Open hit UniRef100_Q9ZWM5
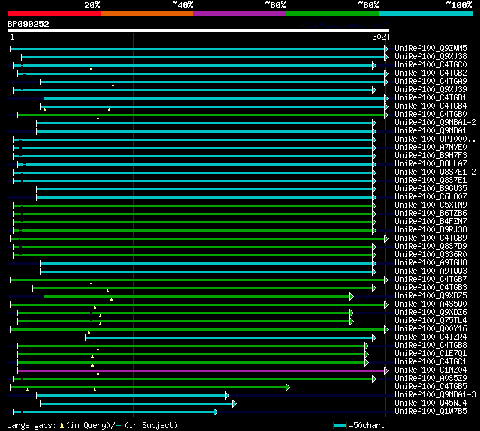This screenshot has width=480, height=431. [x=430, y=48]
